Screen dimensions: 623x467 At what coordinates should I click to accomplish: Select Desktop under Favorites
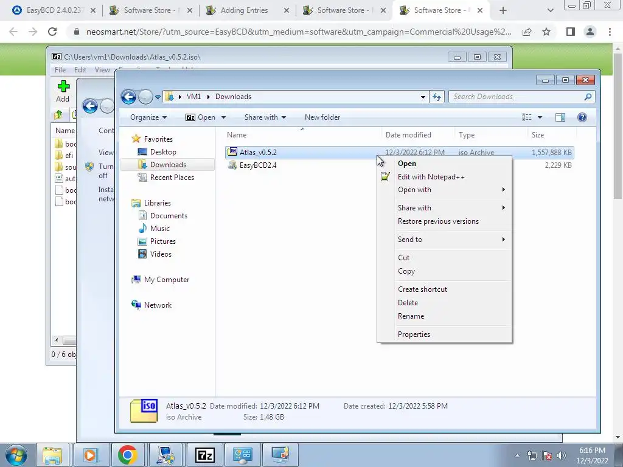click(163, 152)
